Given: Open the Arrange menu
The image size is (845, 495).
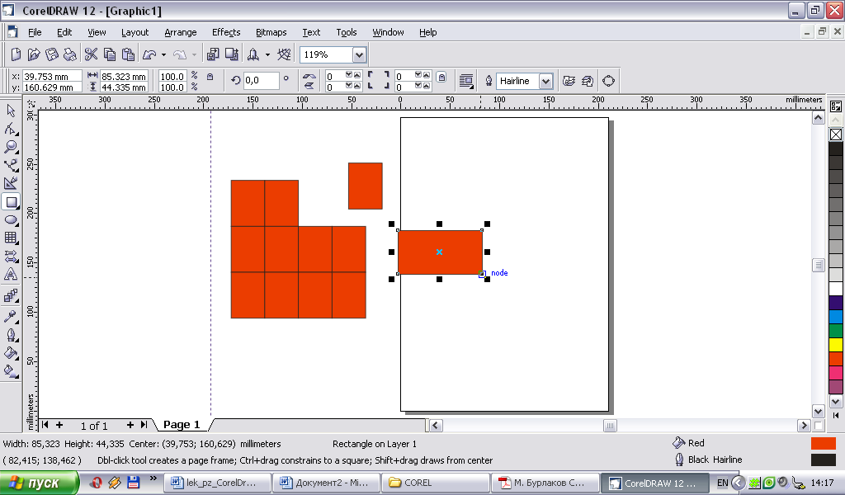Looking at the screenshot, I should (181, 32).
